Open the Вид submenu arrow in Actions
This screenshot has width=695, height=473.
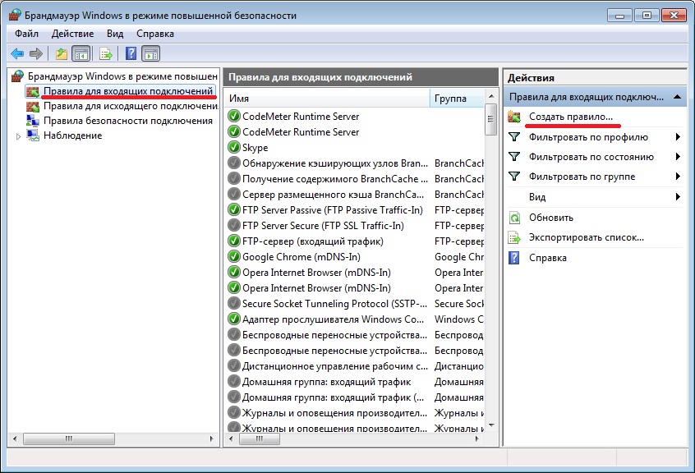(678, 196)
